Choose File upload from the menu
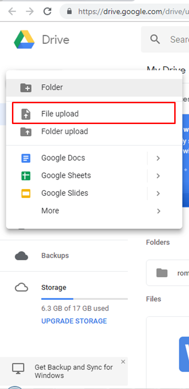 coord(94,113)
